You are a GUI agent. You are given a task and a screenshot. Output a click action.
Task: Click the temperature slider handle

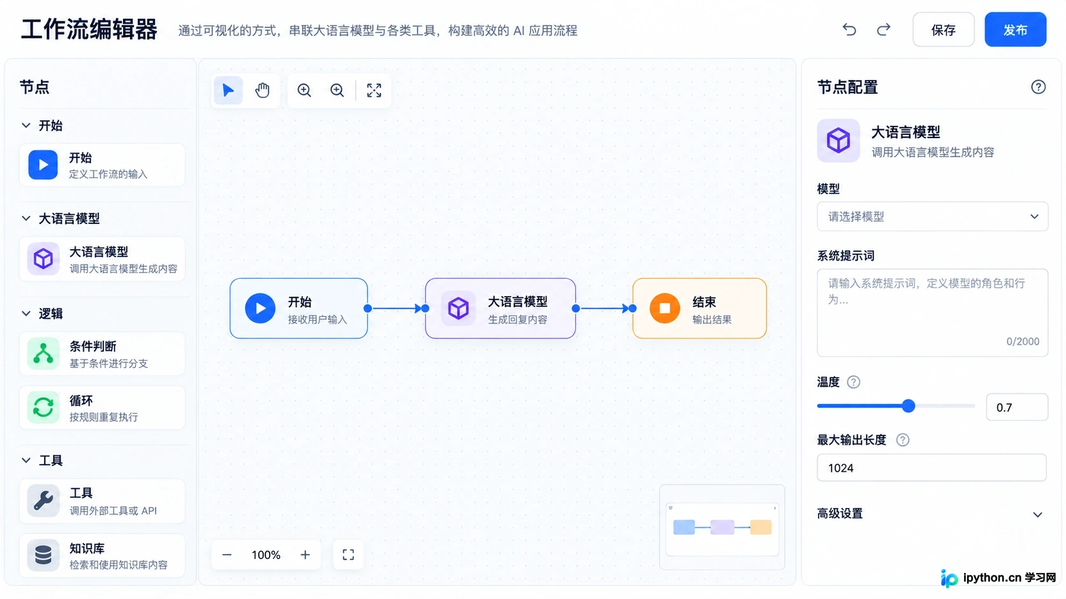[x=909, y=406]
